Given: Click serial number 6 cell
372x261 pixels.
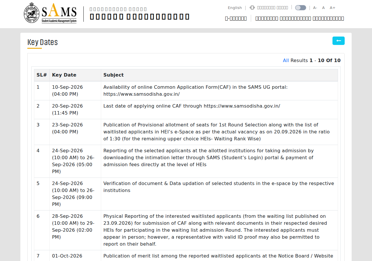Looking at the screenshot, I should pyautogui.click(x=42, y=230).
